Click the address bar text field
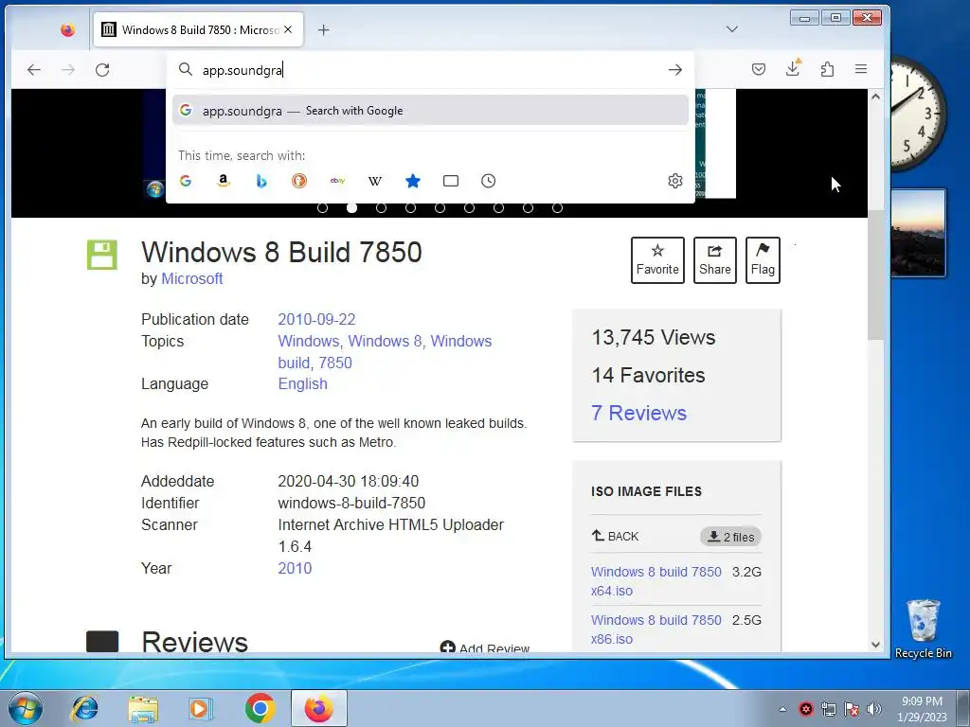Screen dimensions: 970x727 (x=430, y=70)
